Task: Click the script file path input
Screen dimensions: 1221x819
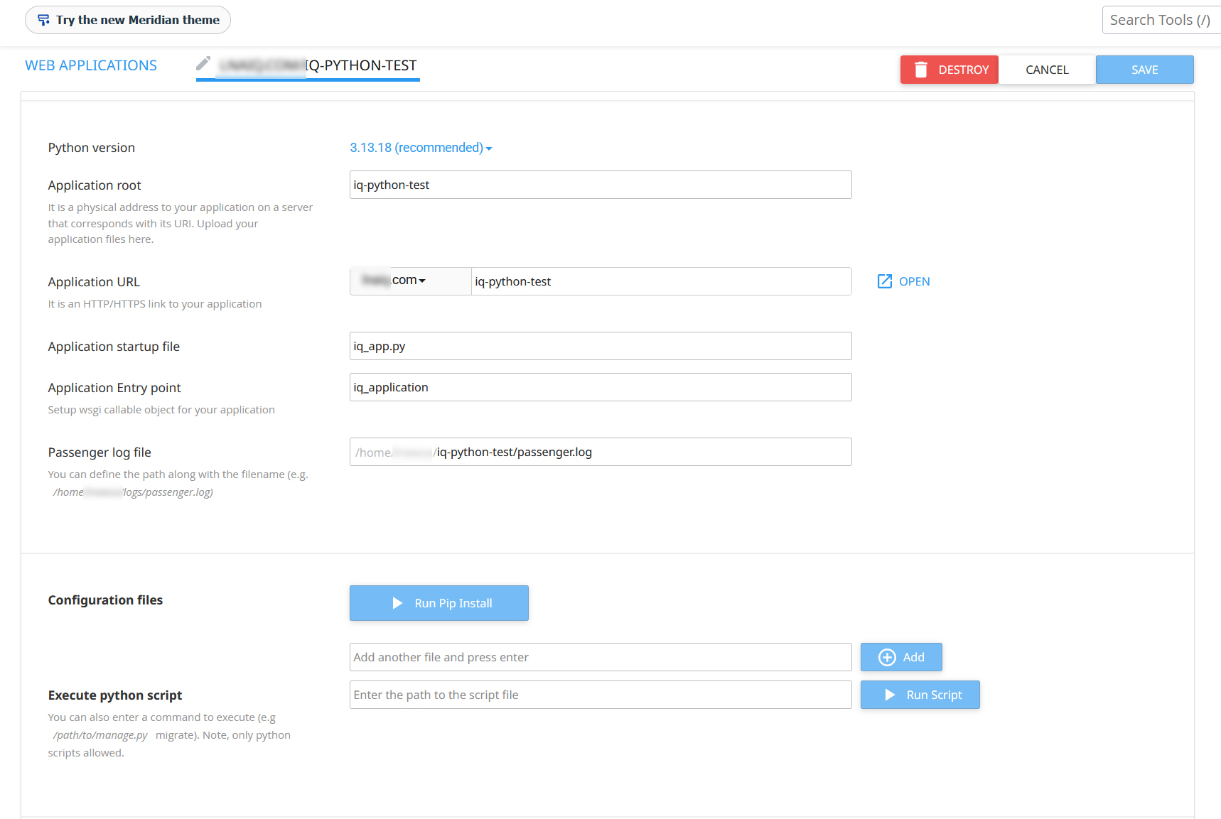Action: coord(601,695)
